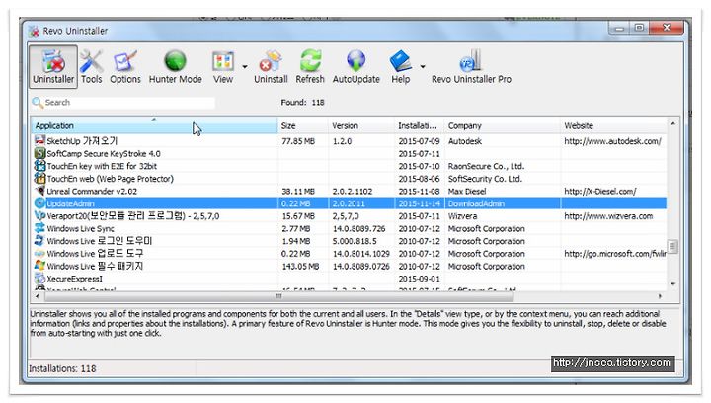Select the UpdateAdmin row icon
The width and height of the screenshot is (711, 403).
(39, 203)
